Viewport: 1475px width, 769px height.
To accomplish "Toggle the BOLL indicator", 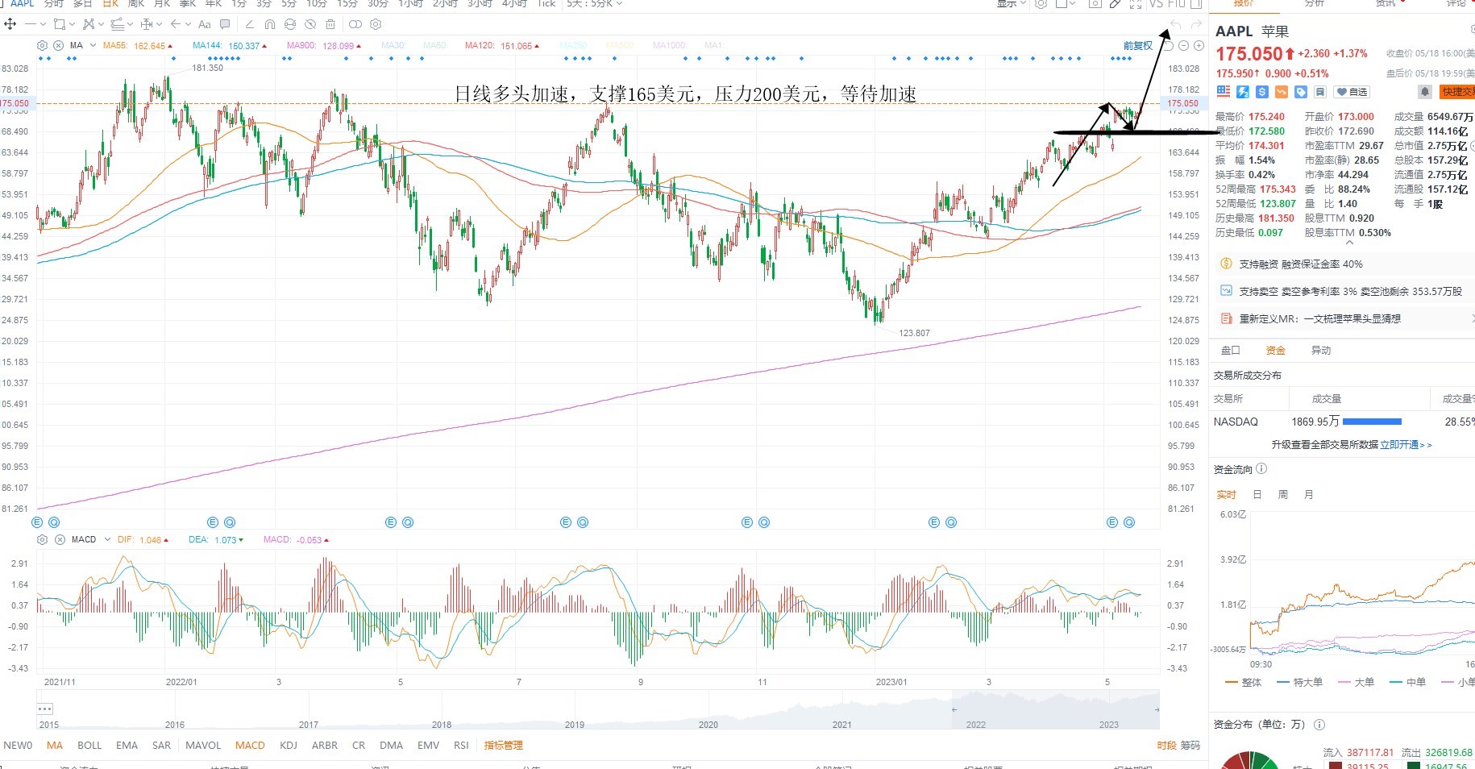I will [89, 746].
